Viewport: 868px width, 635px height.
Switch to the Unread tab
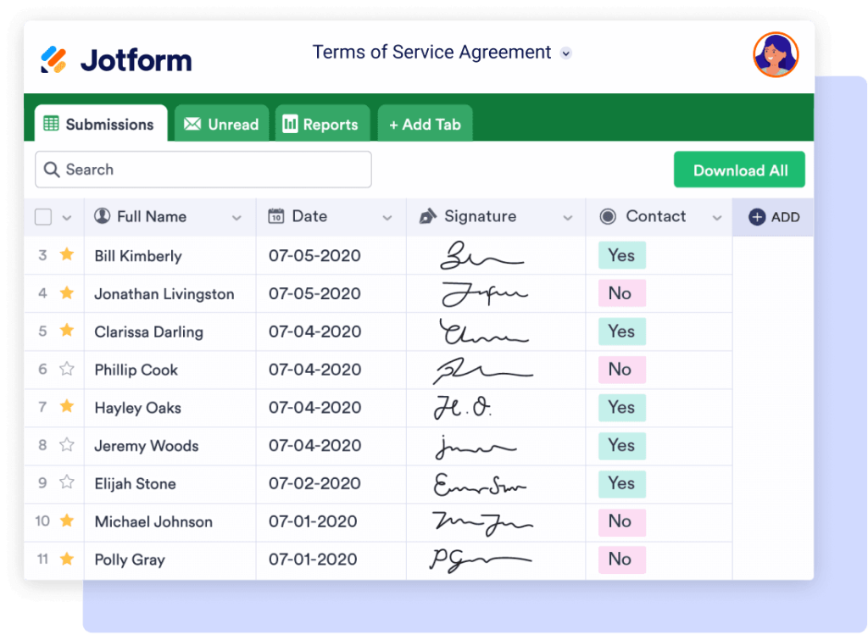pos(221,125)
